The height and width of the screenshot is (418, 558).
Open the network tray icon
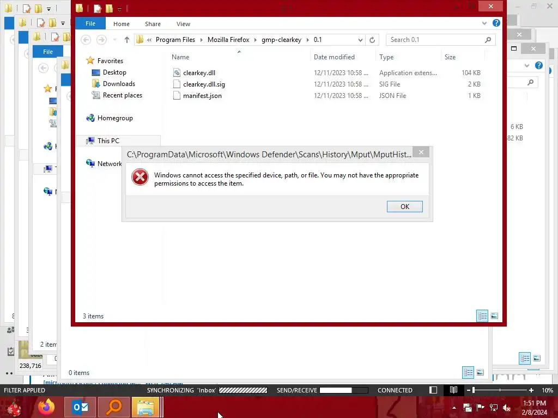click(x=494, y=408)
